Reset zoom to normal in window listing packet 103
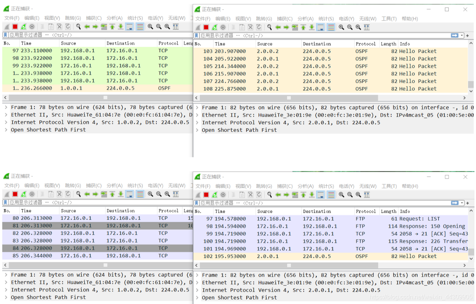The image size is (476, 304). click(x=358, y=27)
